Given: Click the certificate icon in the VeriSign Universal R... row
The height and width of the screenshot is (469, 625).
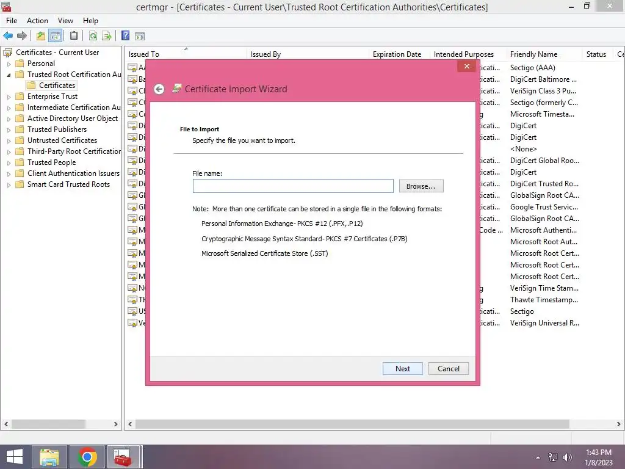Looking at the screenshot, I should click(132, 323).
